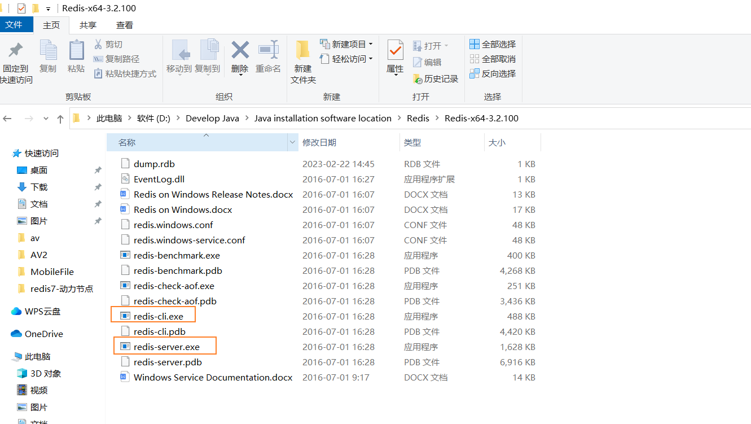Open Delete (删除) dropdown arrow
Image resolution: width=751 pixels, height=424 pixels.
[x=240, y=74]
